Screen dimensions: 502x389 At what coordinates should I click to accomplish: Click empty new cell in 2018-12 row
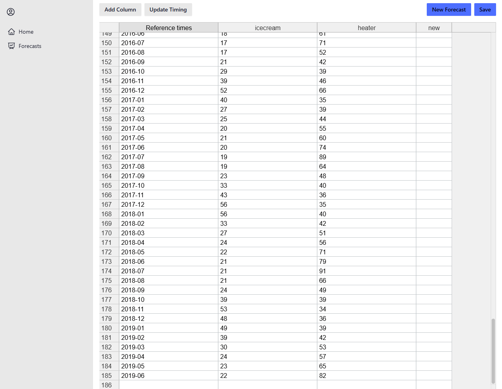coord(434,318)
